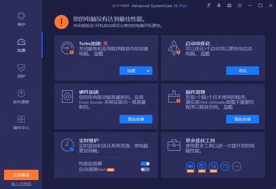Click the 更多优化工具 toolbox icon
This screenshot has height=189, width=276.
coord(174,145)
